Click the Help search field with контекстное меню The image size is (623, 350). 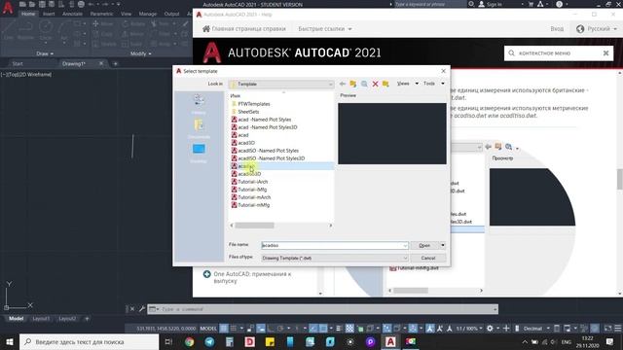(x=558, y=53)
